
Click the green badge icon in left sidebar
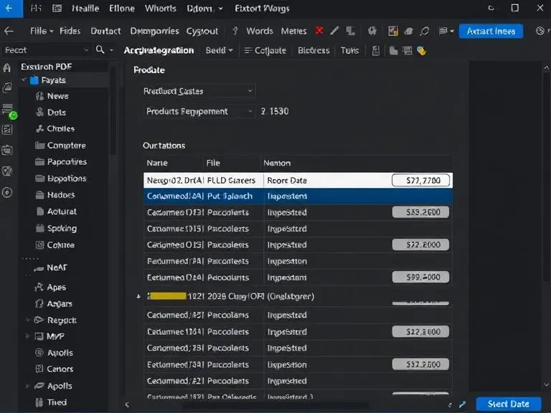12,115
